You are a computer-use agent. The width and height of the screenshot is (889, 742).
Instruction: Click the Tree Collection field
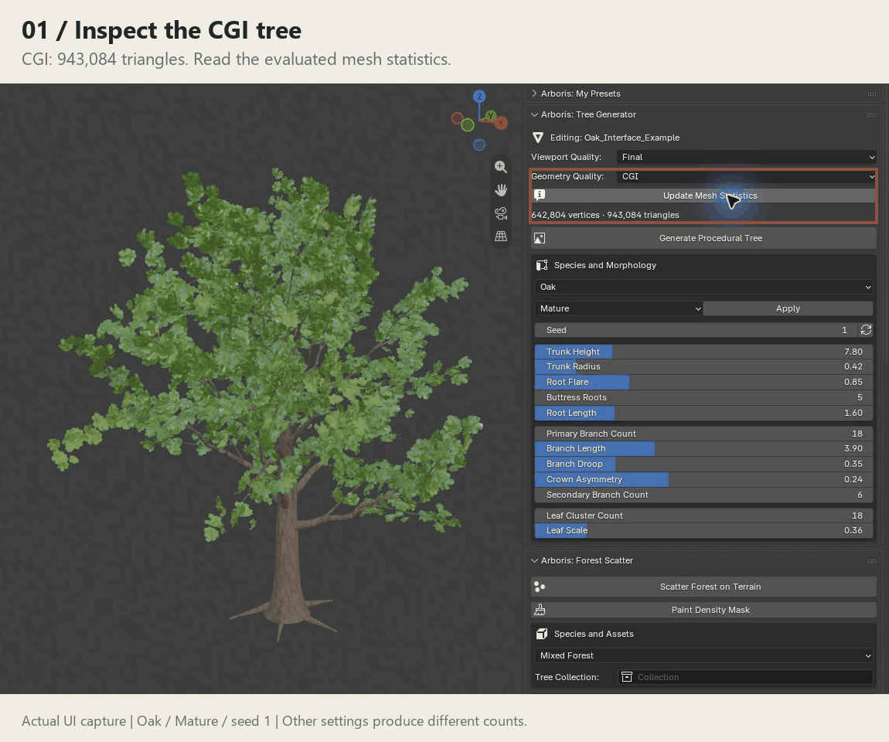pyautogui.click(x=745, y=677)
